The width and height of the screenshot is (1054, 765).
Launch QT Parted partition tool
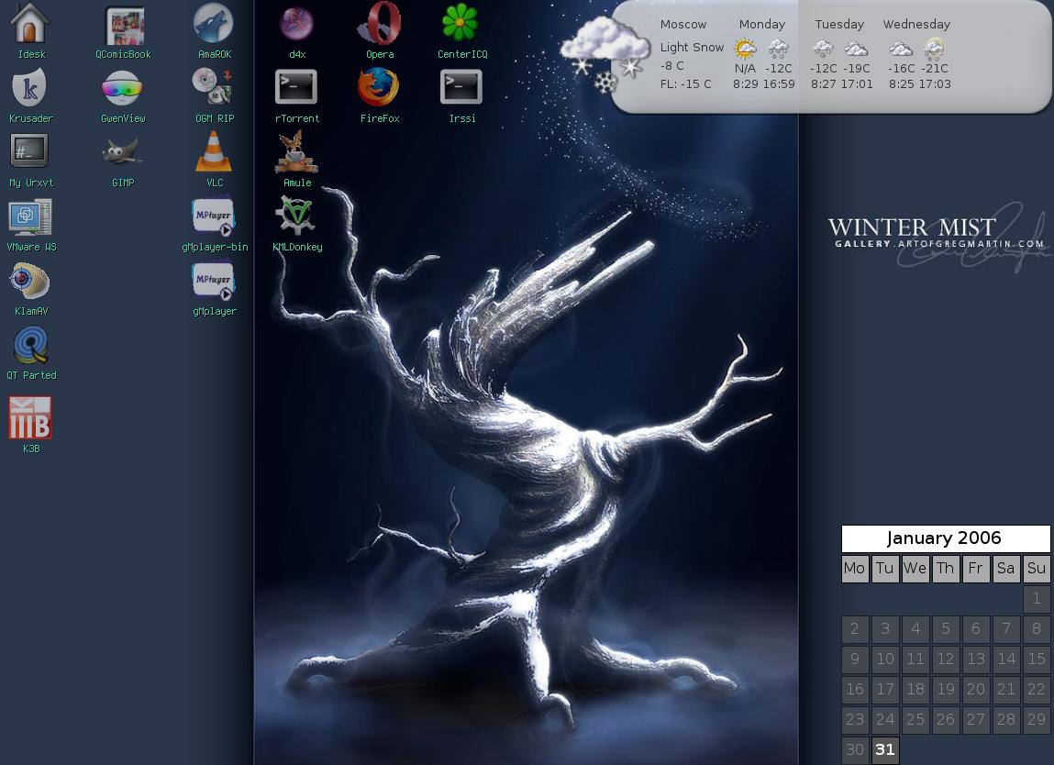pyautogui.click(x=31, y=346)
